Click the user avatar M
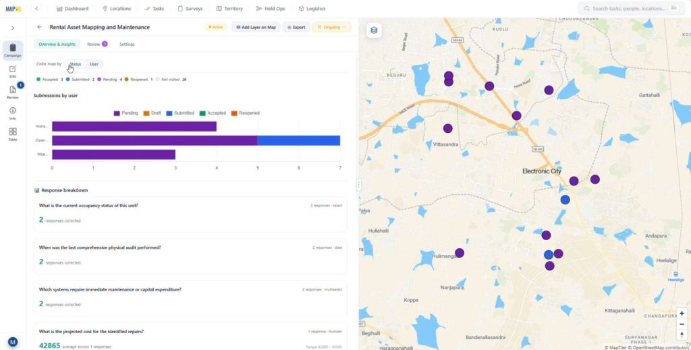Viewport: 691px width, 350px height. coord(13,342)
